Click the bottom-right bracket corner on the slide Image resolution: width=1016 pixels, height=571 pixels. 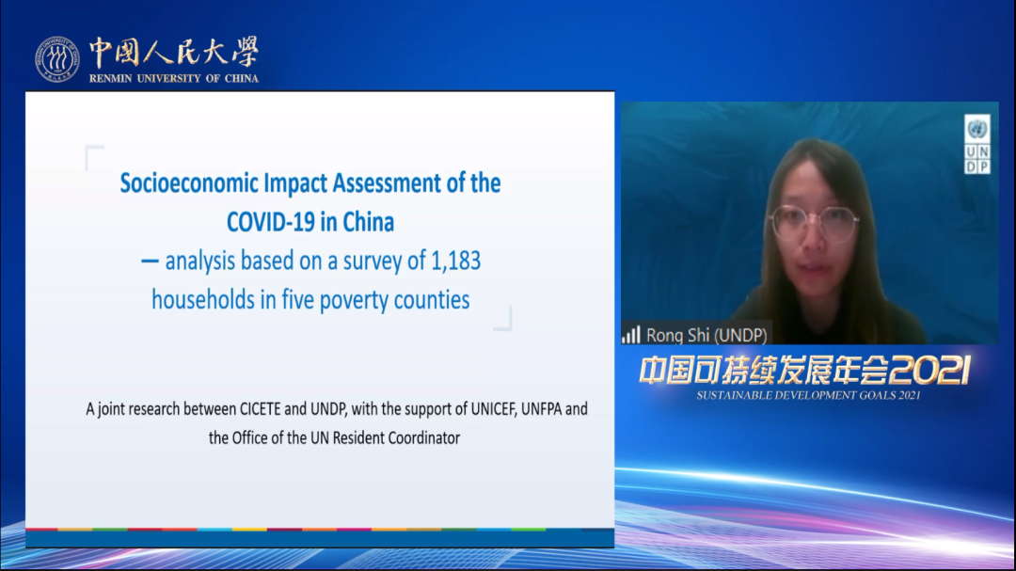(504, 321)
